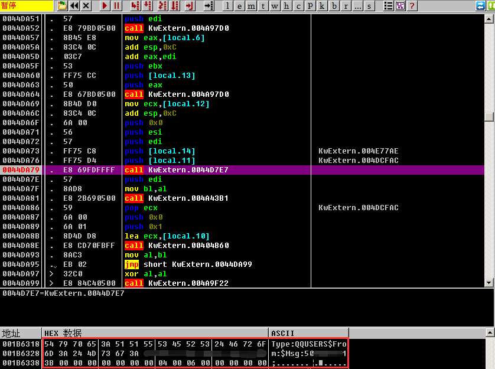Show the memory map with the 'm' button
Image resolution: width=495 pixels, height=369 pixels.
tap(250, 6)
